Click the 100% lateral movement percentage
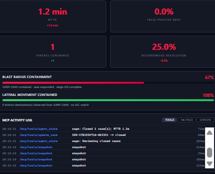The image size is (215, 174). (x=208, y=95)
